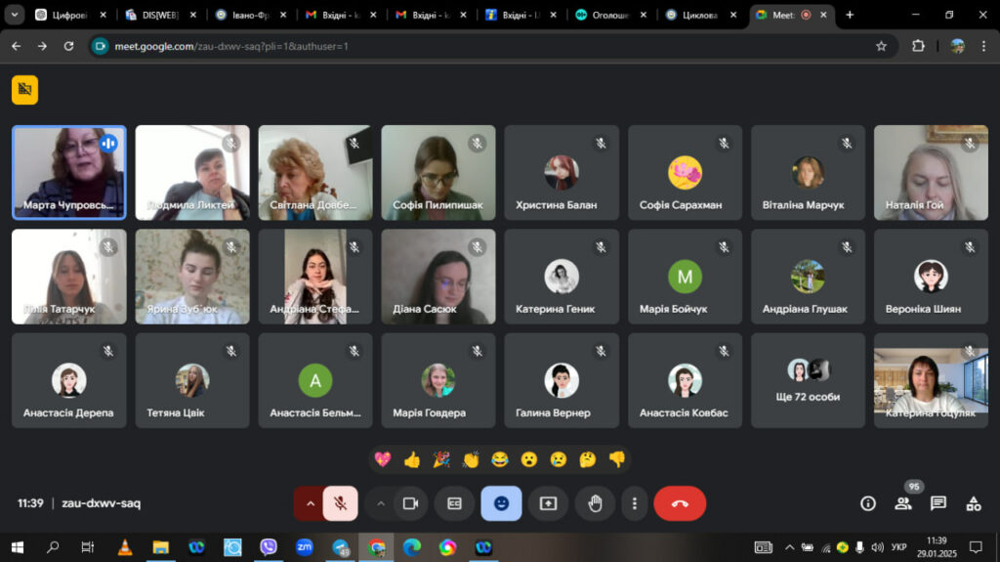The height and width of the screenshot is (562, 1000).
Task: Toggle closed captions
Action: [454, 503]
